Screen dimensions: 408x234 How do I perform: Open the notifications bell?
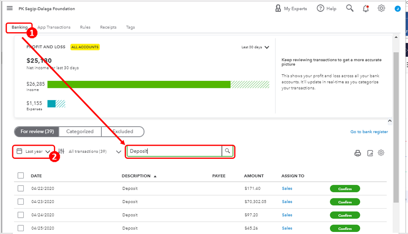(x=366, y=9)
